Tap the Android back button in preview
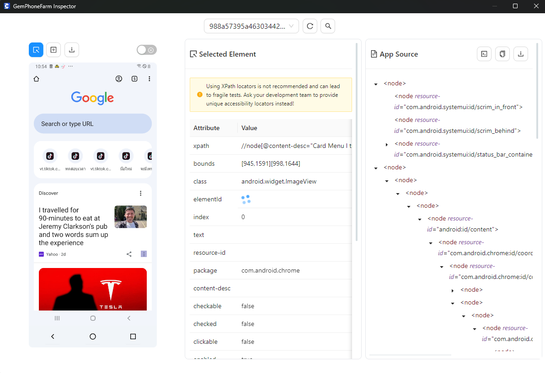 pyautogui.click(x=53, y=336)
